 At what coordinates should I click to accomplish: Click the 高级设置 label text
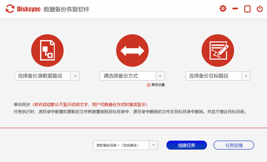(x=158, y=85)
